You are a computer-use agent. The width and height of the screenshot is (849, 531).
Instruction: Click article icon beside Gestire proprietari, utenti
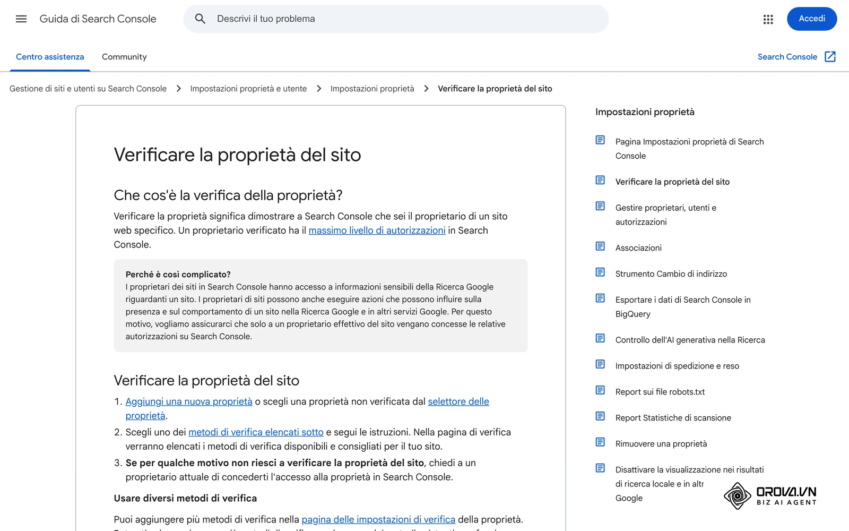600,206
